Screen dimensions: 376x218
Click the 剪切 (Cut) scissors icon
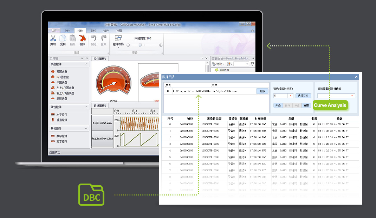point(53,39)
